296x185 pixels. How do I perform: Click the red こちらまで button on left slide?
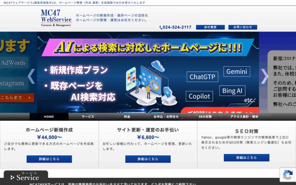pos(17,98)
